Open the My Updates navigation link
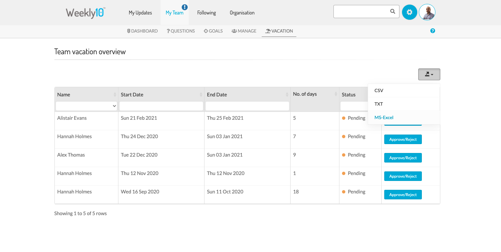The image size is (501, 252). (140, 13)
